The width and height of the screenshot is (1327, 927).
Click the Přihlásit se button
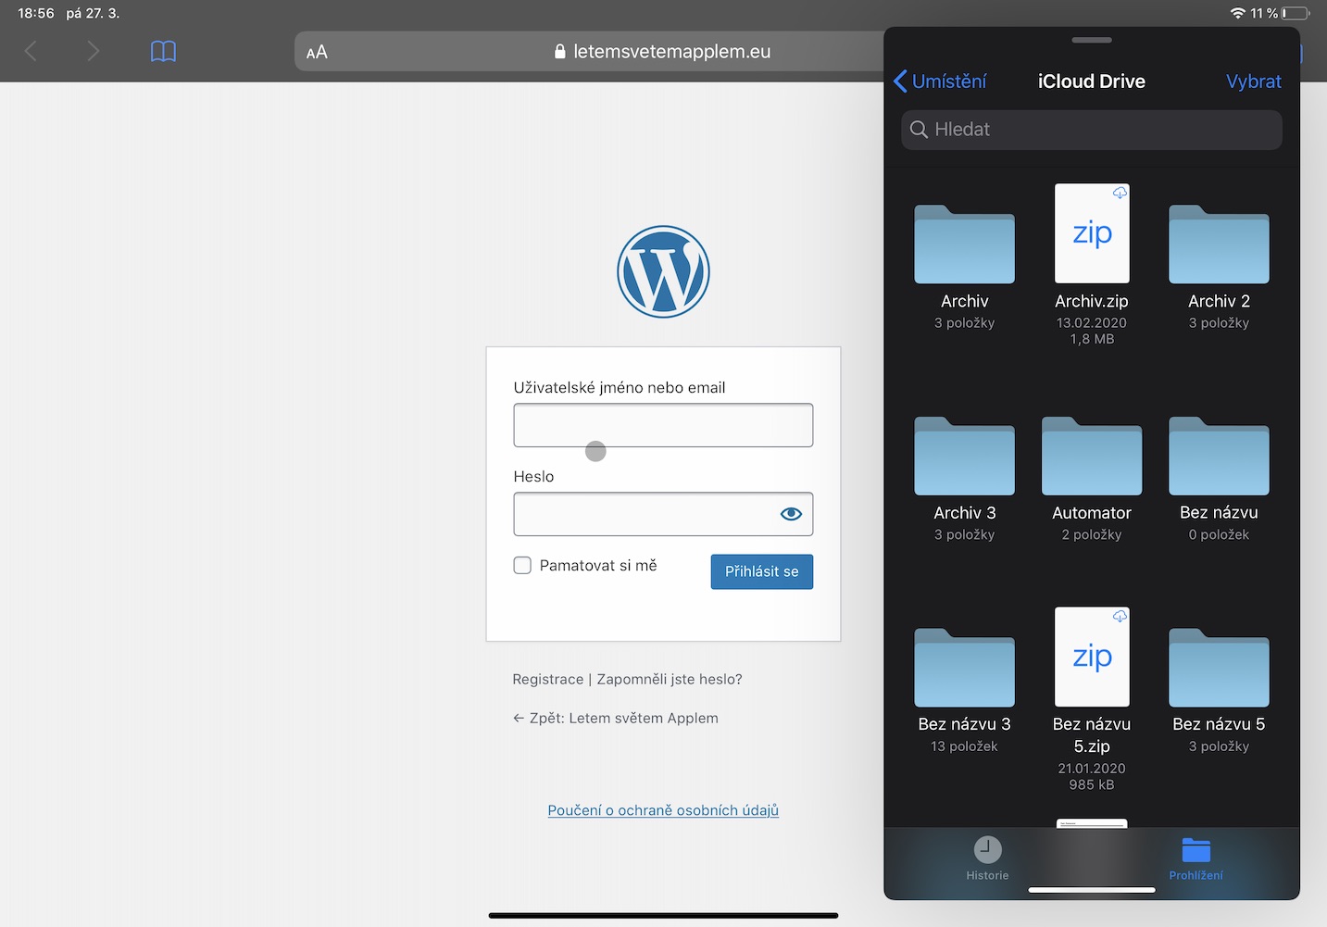(x=762, y=571)
